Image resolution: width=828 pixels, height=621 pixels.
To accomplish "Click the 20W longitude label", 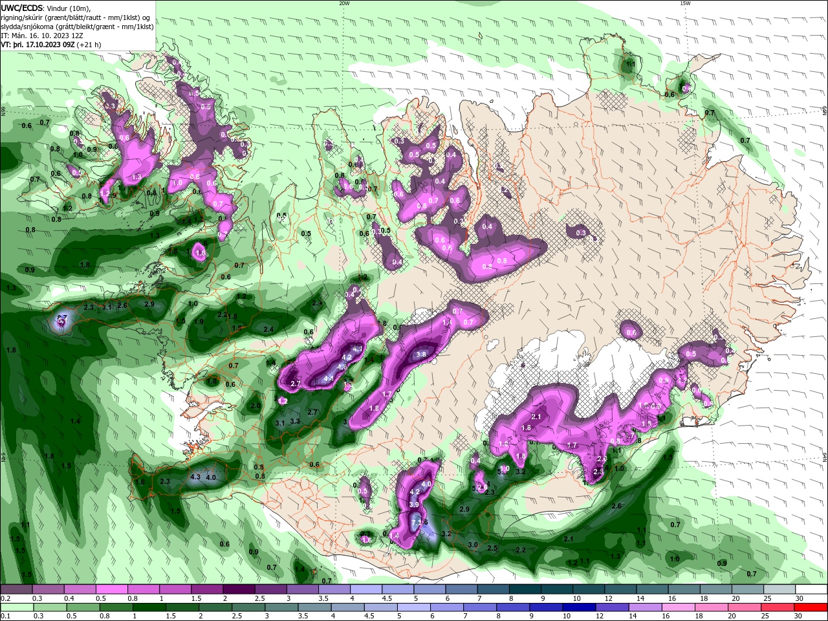I will click(344, 3).
